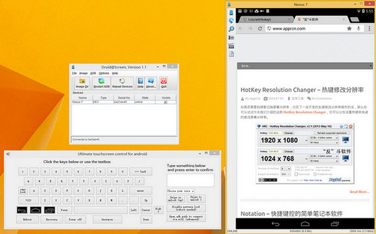Open a new Chrome tab in Nexus 7 window
This screenshot has width=376, height=234.
[x=355, y=19]
